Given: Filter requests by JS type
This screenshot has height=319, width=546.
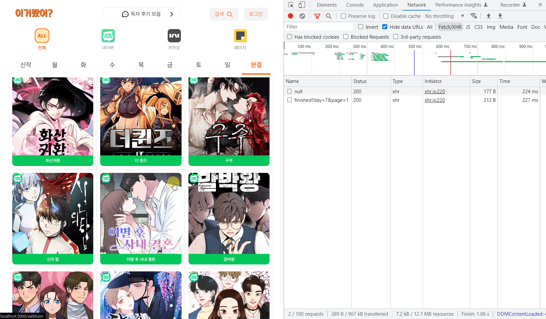Looking at the screenshot, I should click(x=468, y=27).
